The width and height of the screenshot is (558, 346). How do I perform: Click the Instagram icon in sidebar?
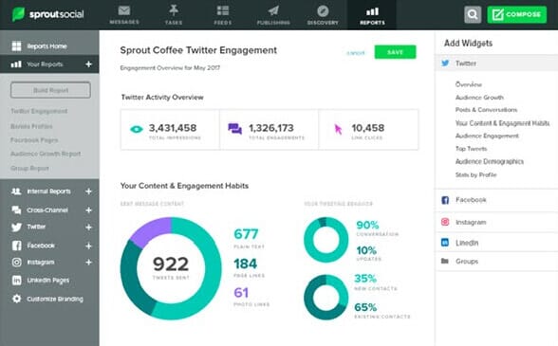16,262
